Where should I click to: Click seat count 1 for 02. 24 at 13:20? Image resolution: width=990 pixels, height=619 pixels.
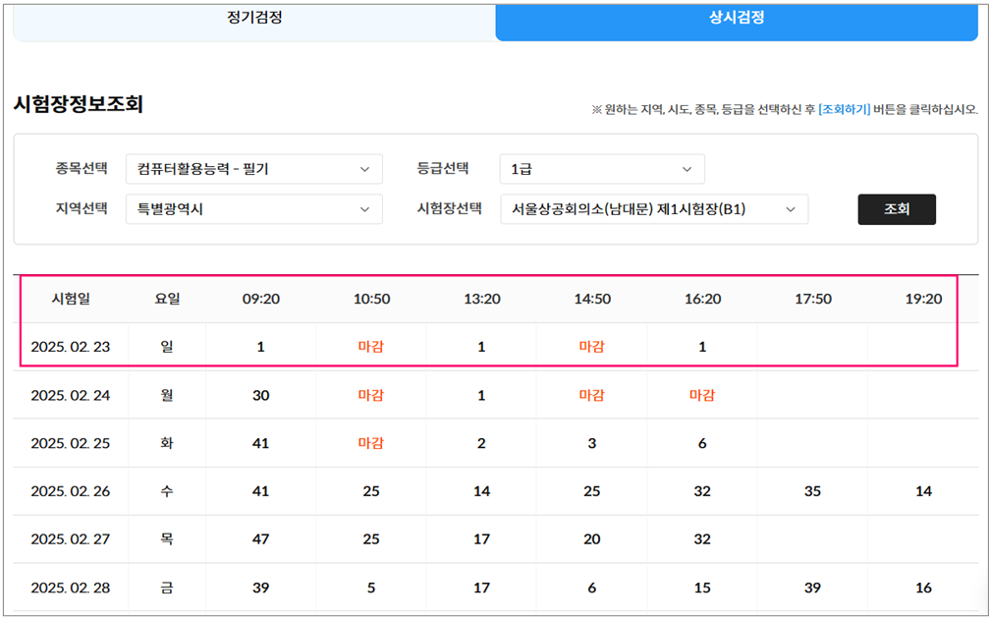[x=481, y=395]
